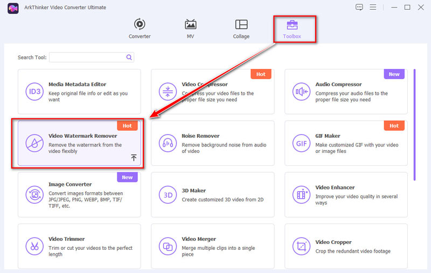Screen dimensions: 431x273
Task: Open the feedback chat bubble icon
Action: click(x=359, y=7)
